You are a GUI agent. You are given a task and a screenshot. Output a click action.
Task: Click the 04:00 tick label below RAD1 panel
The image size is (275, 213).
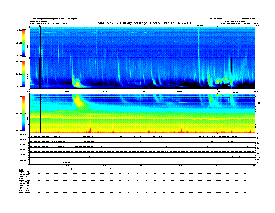(x=67, y=92)
